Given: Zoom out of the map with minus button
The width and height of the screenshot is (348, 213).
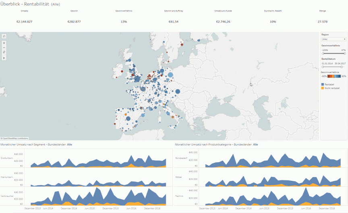Looking at the screenshot, I should 4,48.
